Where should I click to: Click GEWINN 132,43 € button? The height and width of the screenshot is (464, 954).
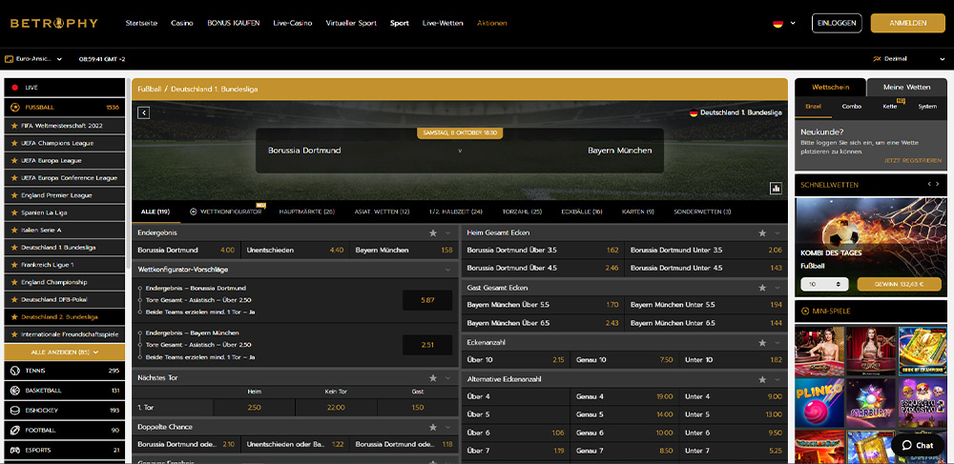(900, 284)
